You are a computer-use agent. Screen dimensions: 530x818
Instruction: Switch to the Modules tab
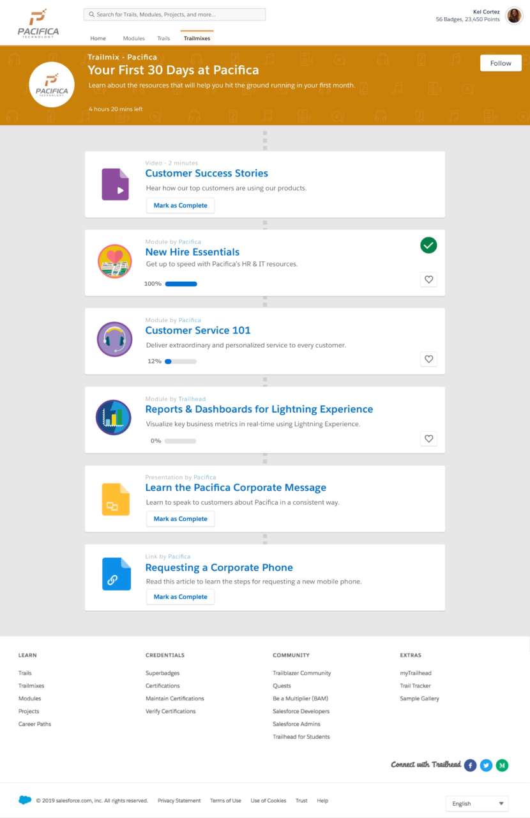pyautogui.click(x=133, y=38)
